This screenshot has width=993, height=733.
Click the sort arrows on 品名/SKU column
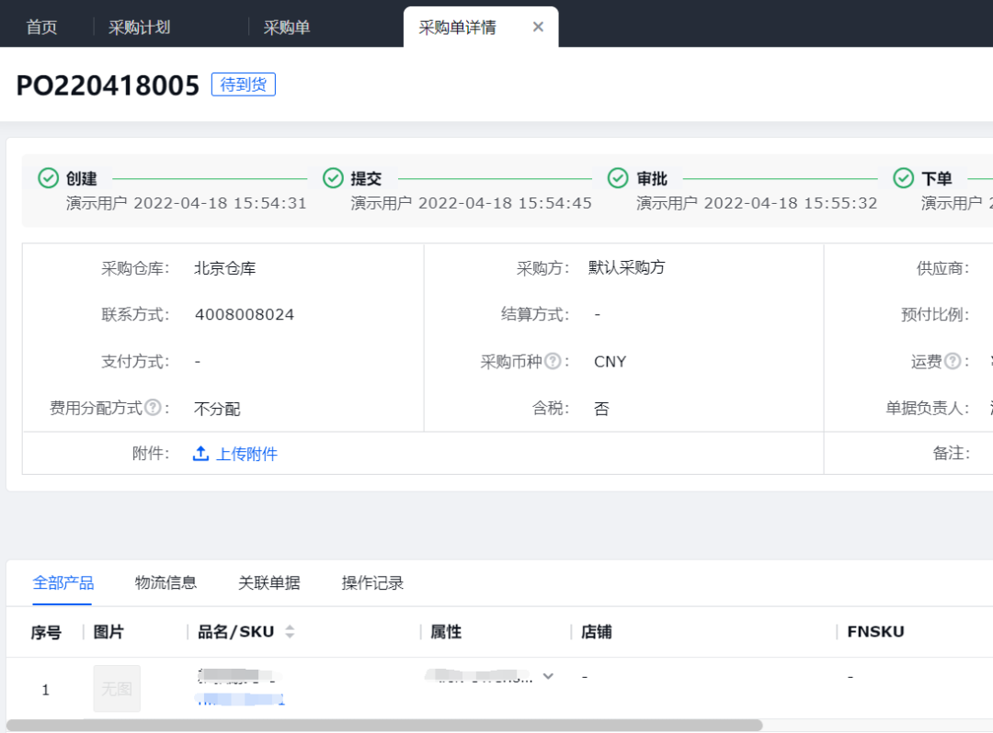pos(290,632)
